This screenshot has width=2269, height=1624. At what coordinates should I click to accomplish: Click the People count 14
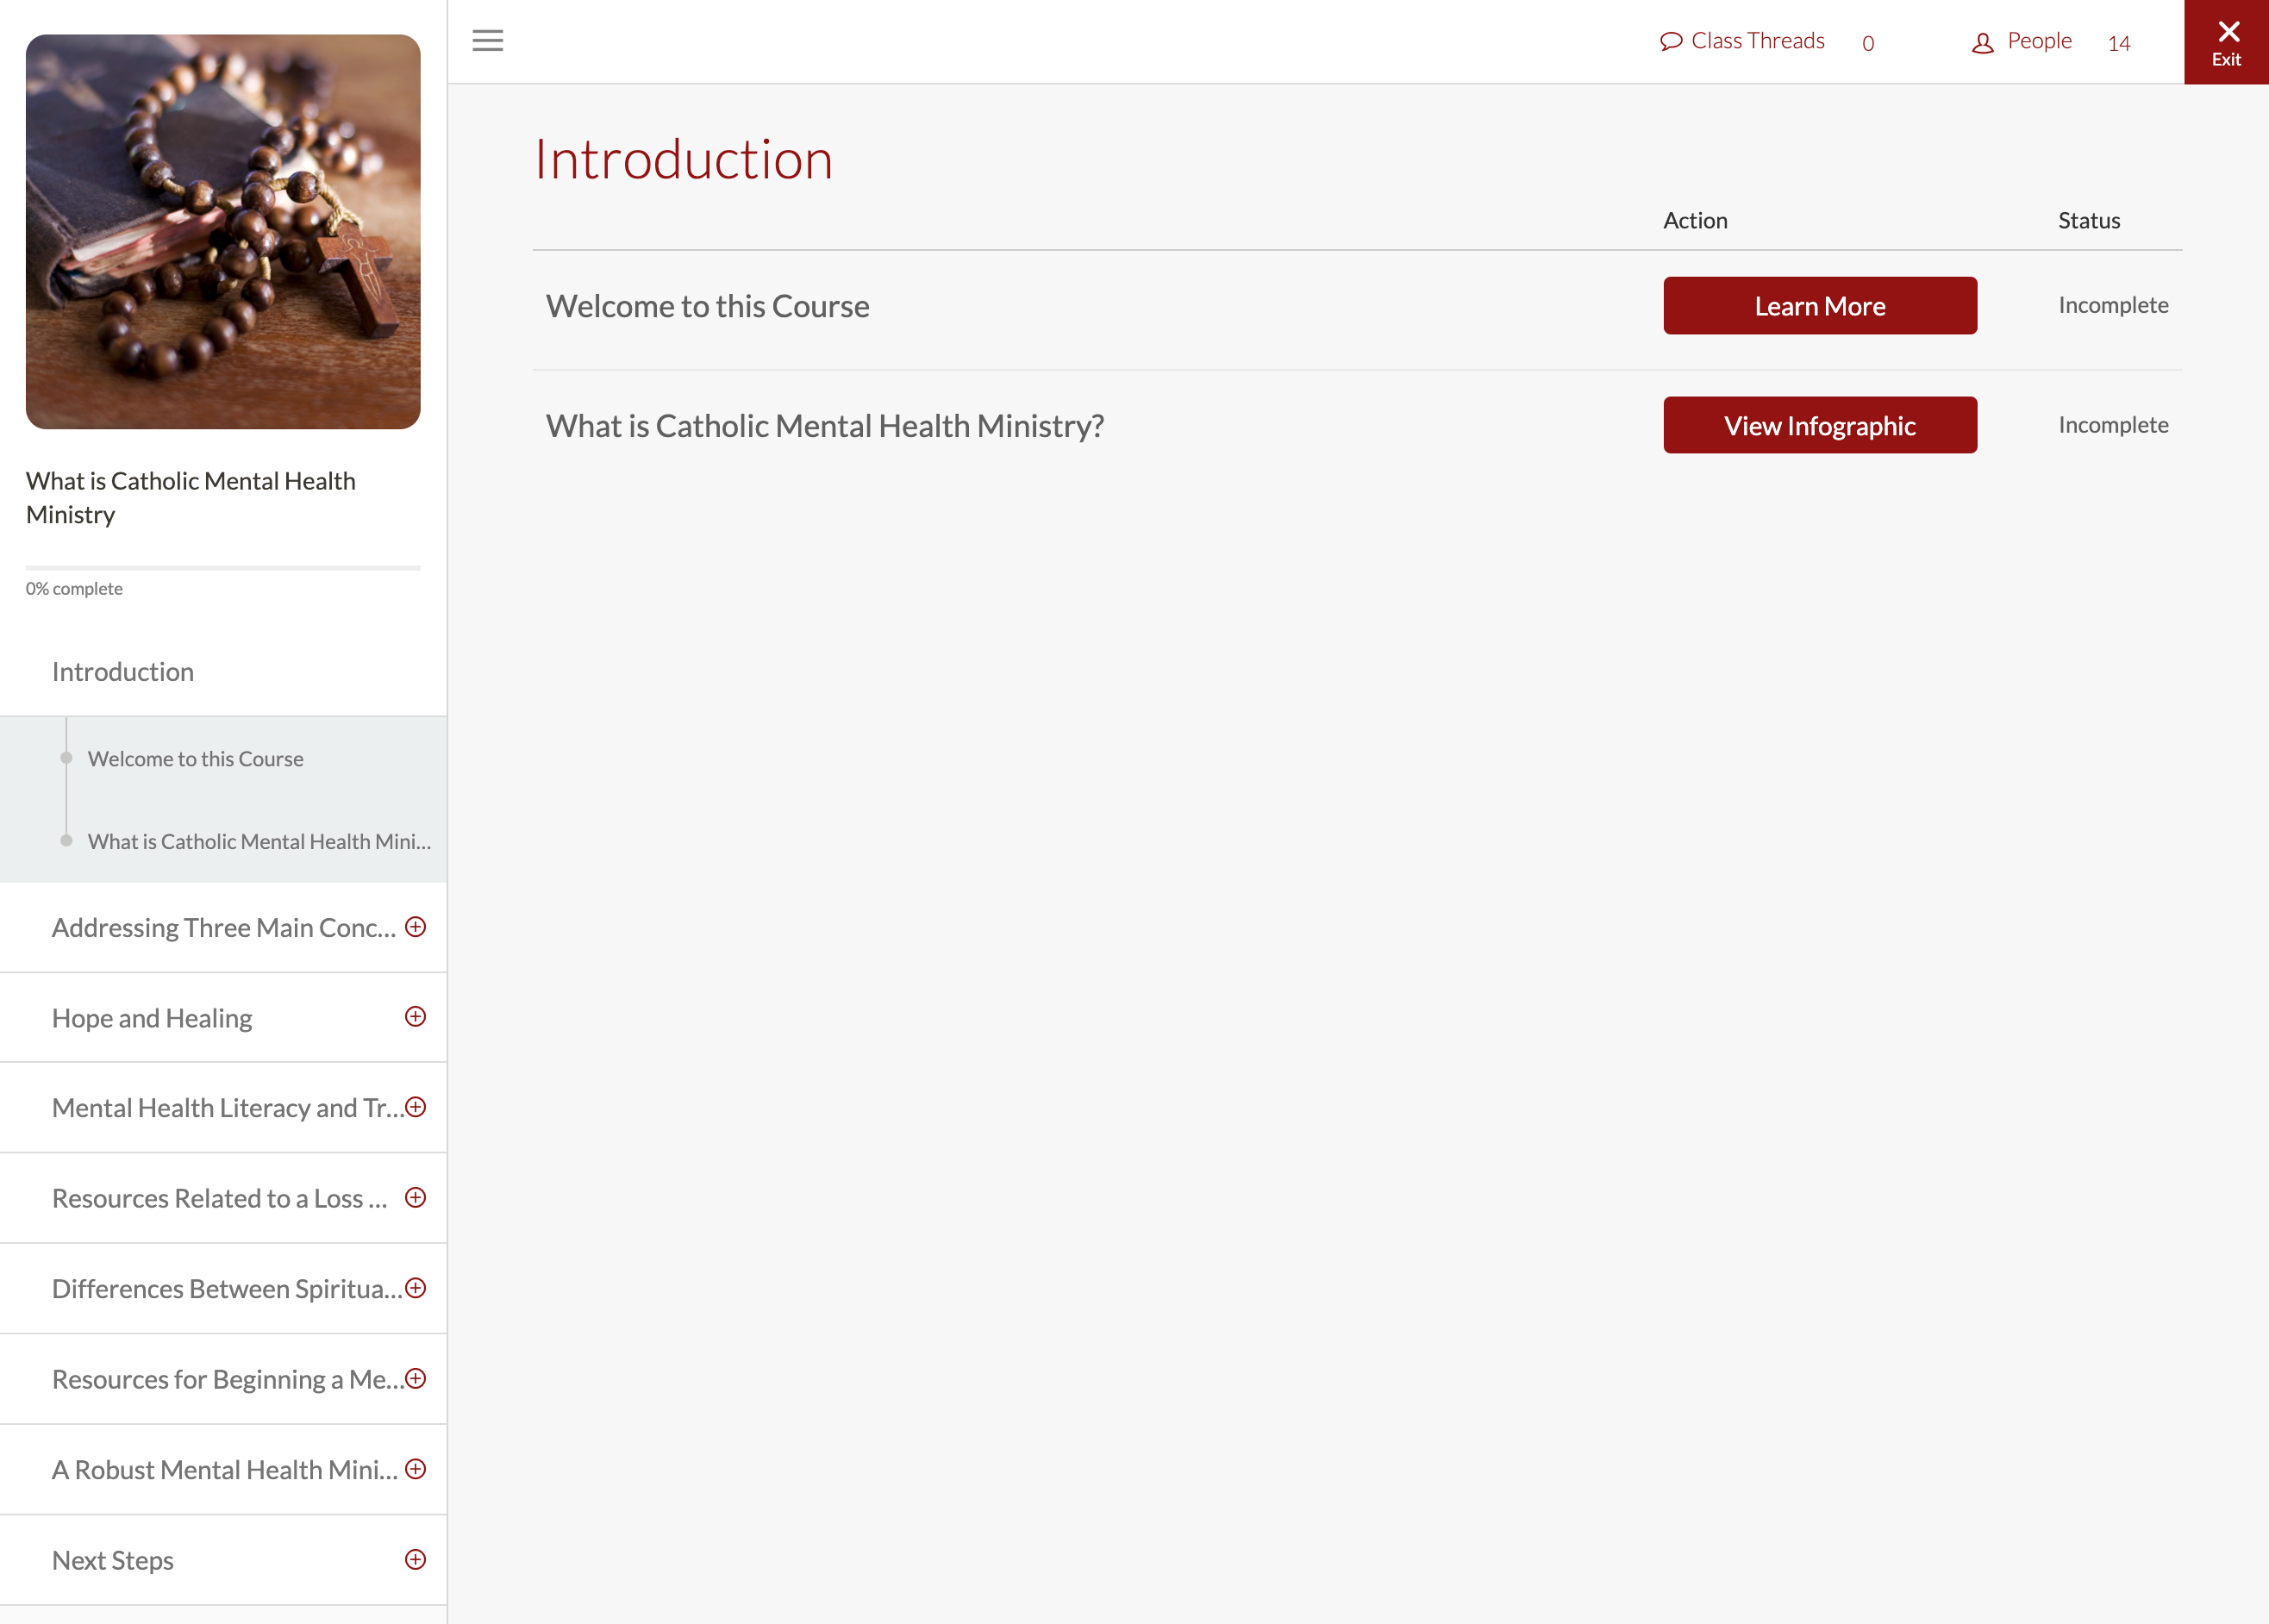click(x=2118, y=43)
